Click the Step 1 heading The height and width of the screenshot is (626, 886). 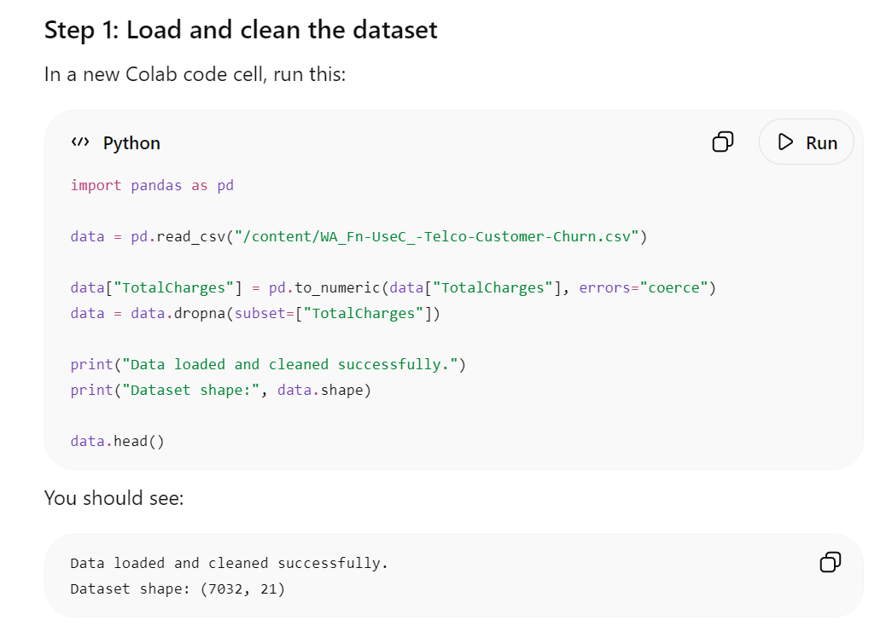click(x=241, y=30)
